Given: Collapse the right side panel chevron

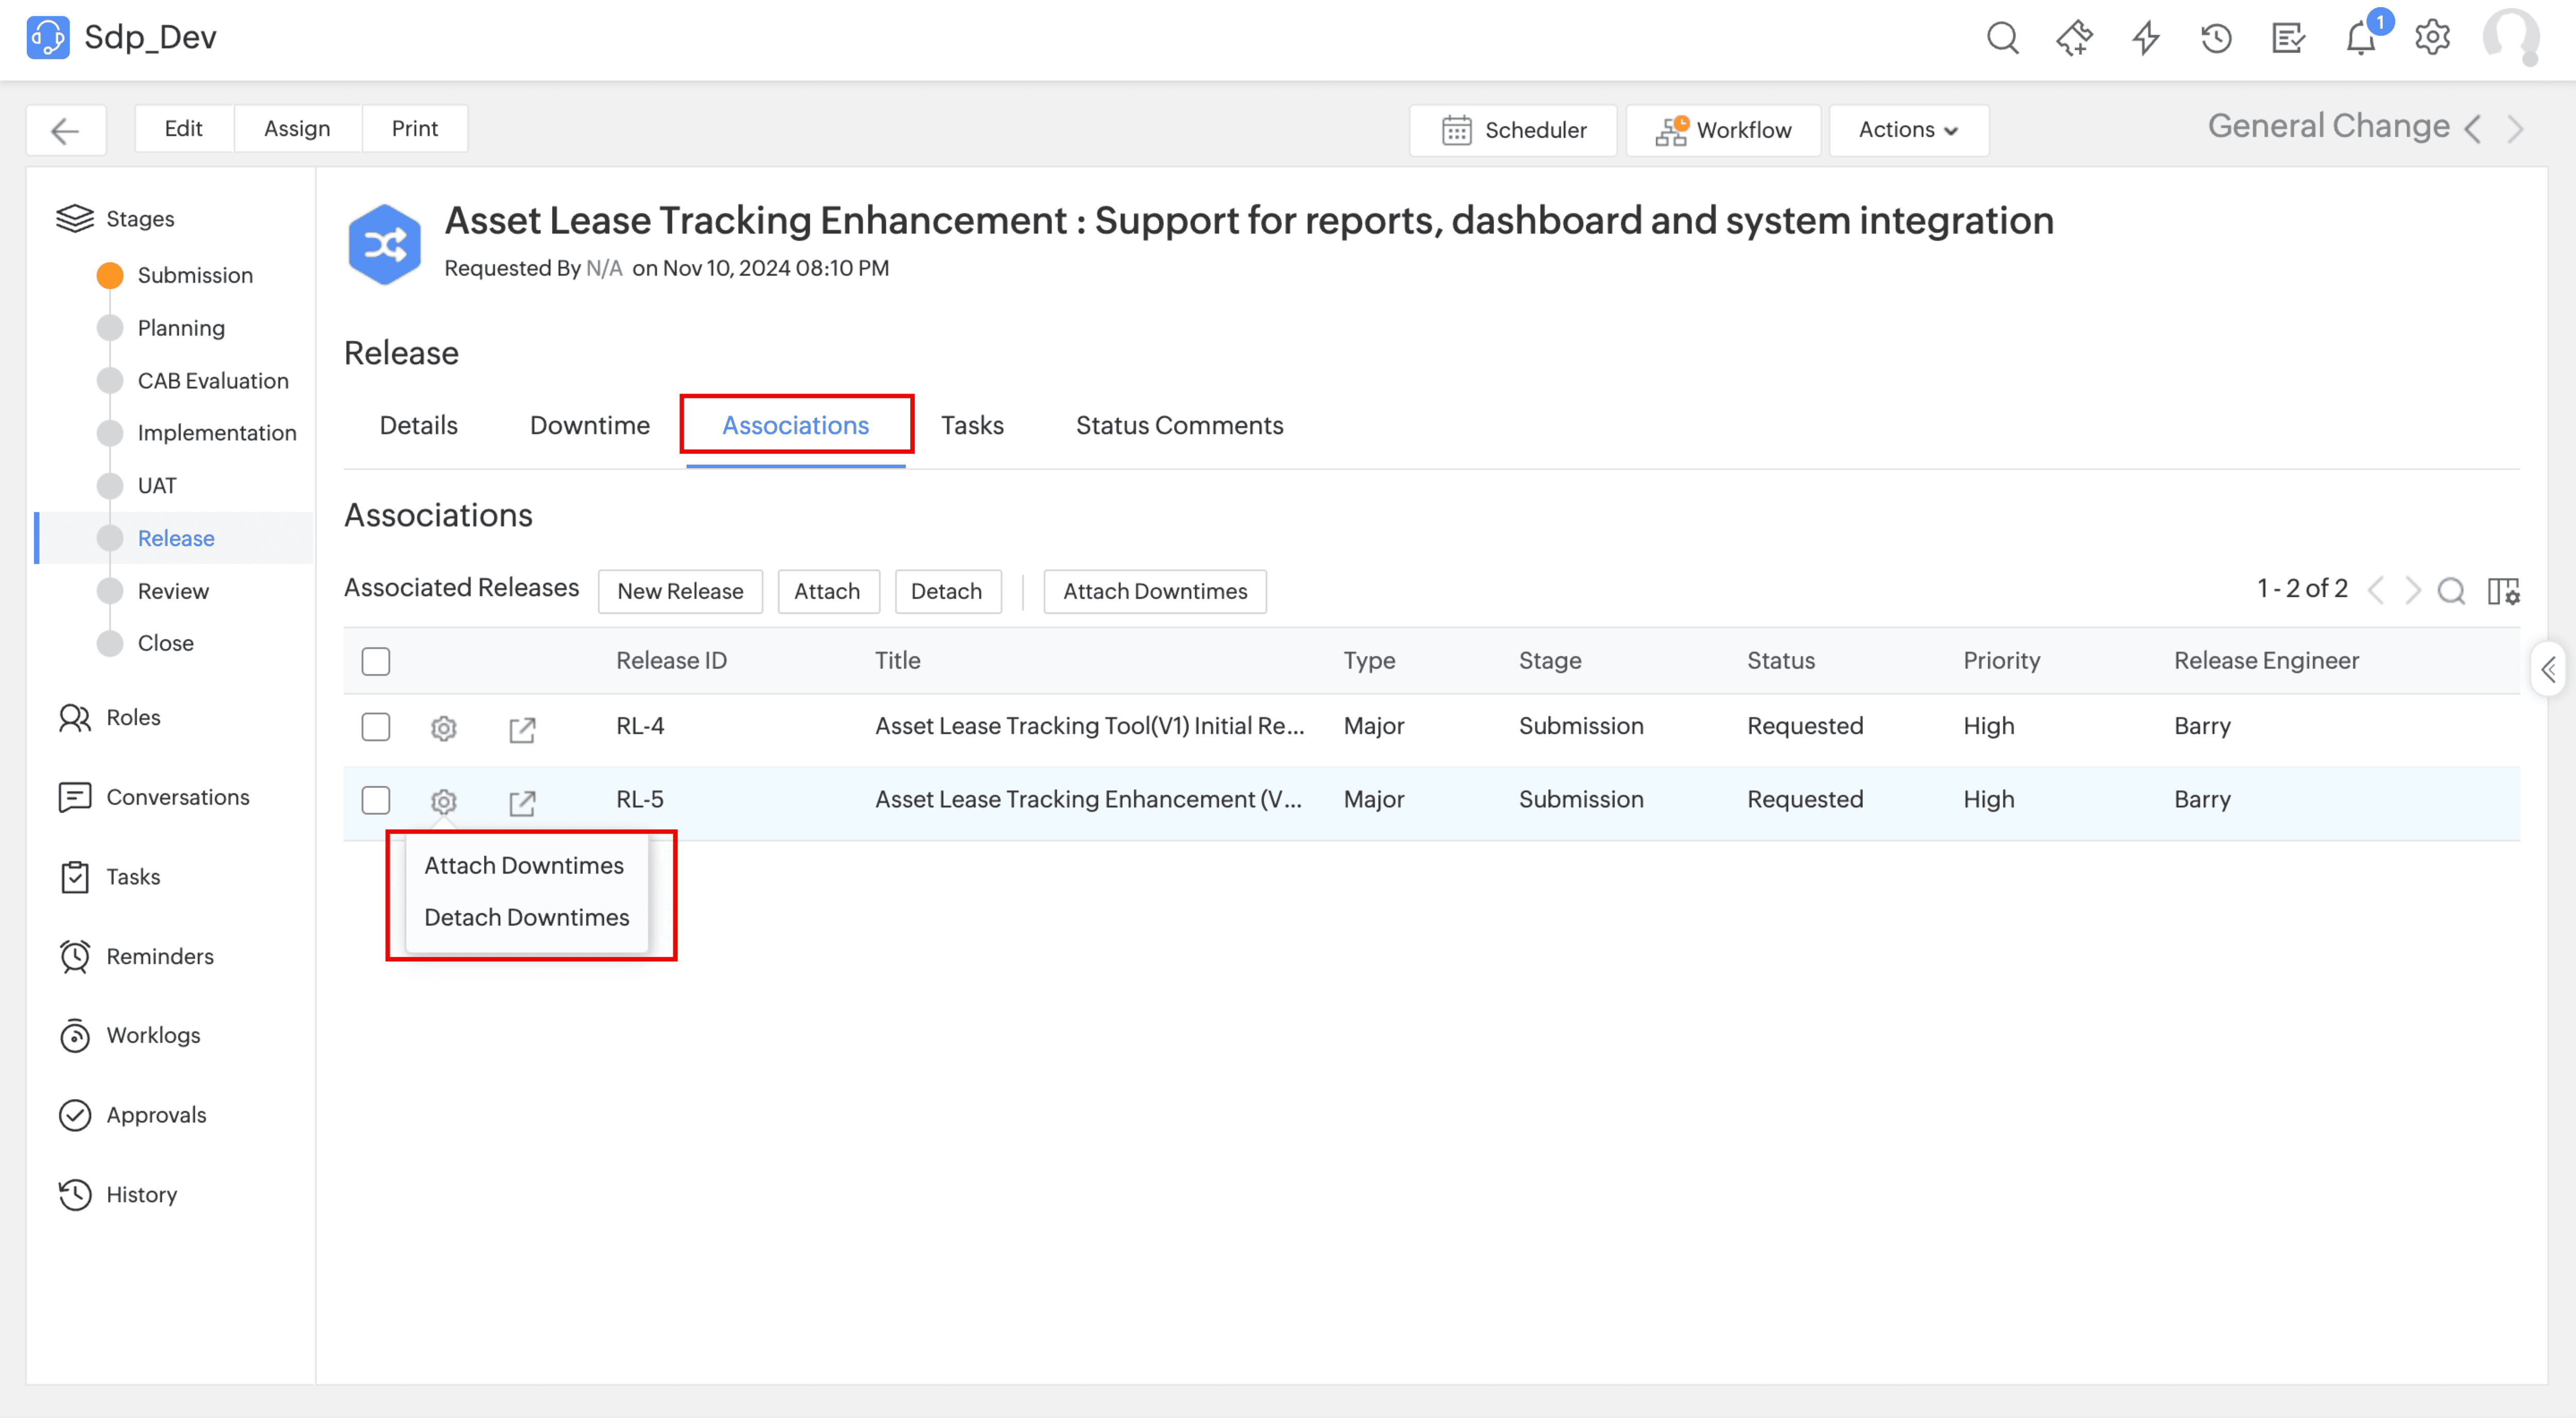Looking at the screenshot, I should [x=2549, y=669].
